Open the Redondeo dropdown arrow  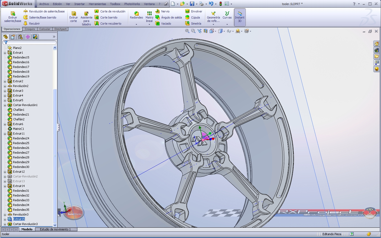coord(136,24)
